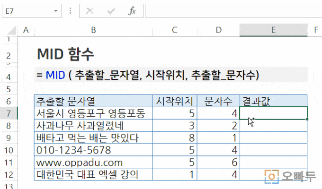Image resolution: width=322 pixels, height=189 pixels.
Task: Select column C header
Action: [x=175, y=30]
